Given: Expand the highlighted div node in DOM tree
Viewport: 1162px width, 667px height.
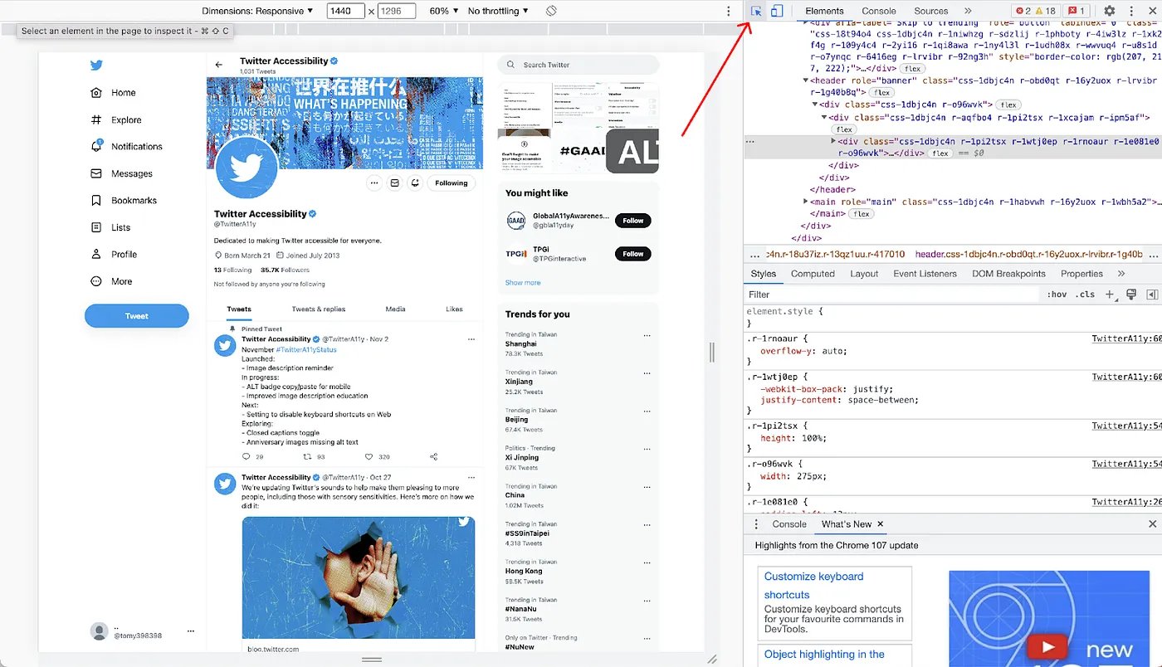Looking at the screenshot, I should 833,142.
